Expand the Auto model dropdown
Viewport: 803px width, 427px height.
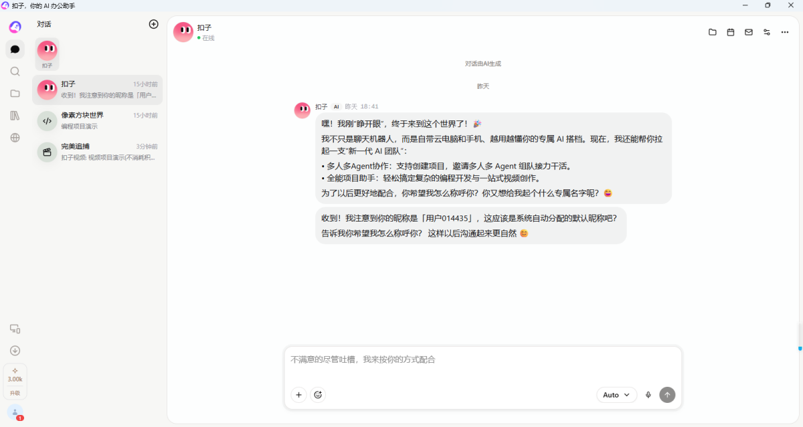tap(616, 395)
